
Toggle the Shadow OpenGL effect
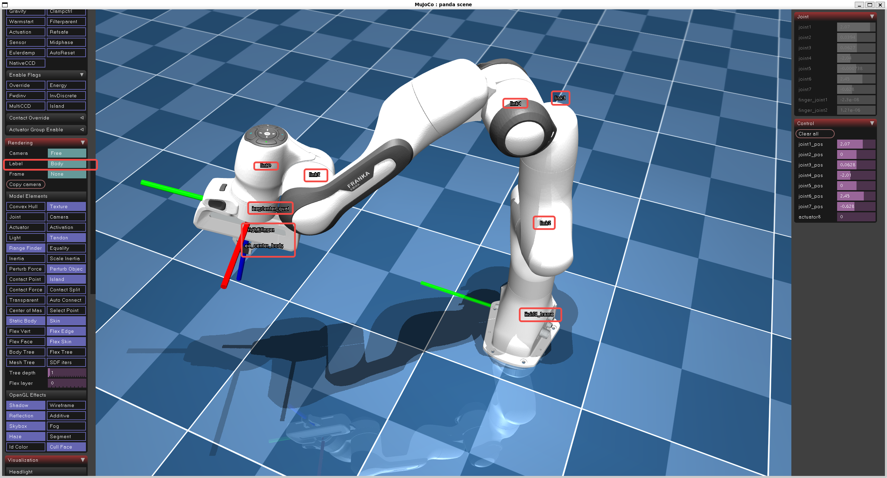pyautogui.click(x=25, y=405)
